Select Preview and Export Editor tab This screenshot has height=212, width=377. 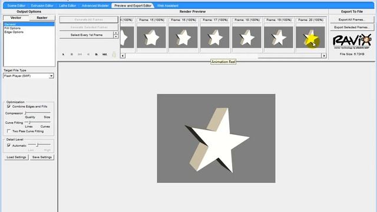click(x=133, y=5)
